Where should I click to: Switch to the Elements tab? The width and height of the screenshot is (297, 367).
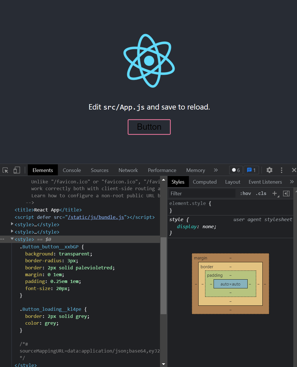pyautogui.click(x=43, y=170)
